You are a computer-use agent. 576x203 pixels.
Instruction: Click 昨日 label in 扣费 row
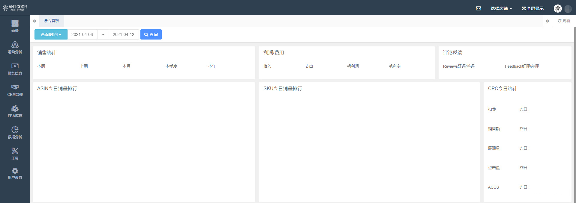pos(524,109)
